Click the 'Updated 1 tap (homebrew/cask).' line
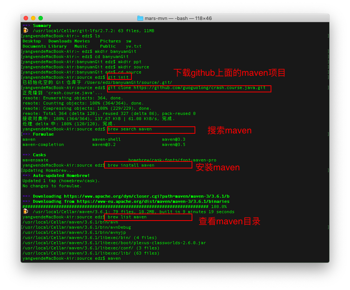 pos(61,181)
